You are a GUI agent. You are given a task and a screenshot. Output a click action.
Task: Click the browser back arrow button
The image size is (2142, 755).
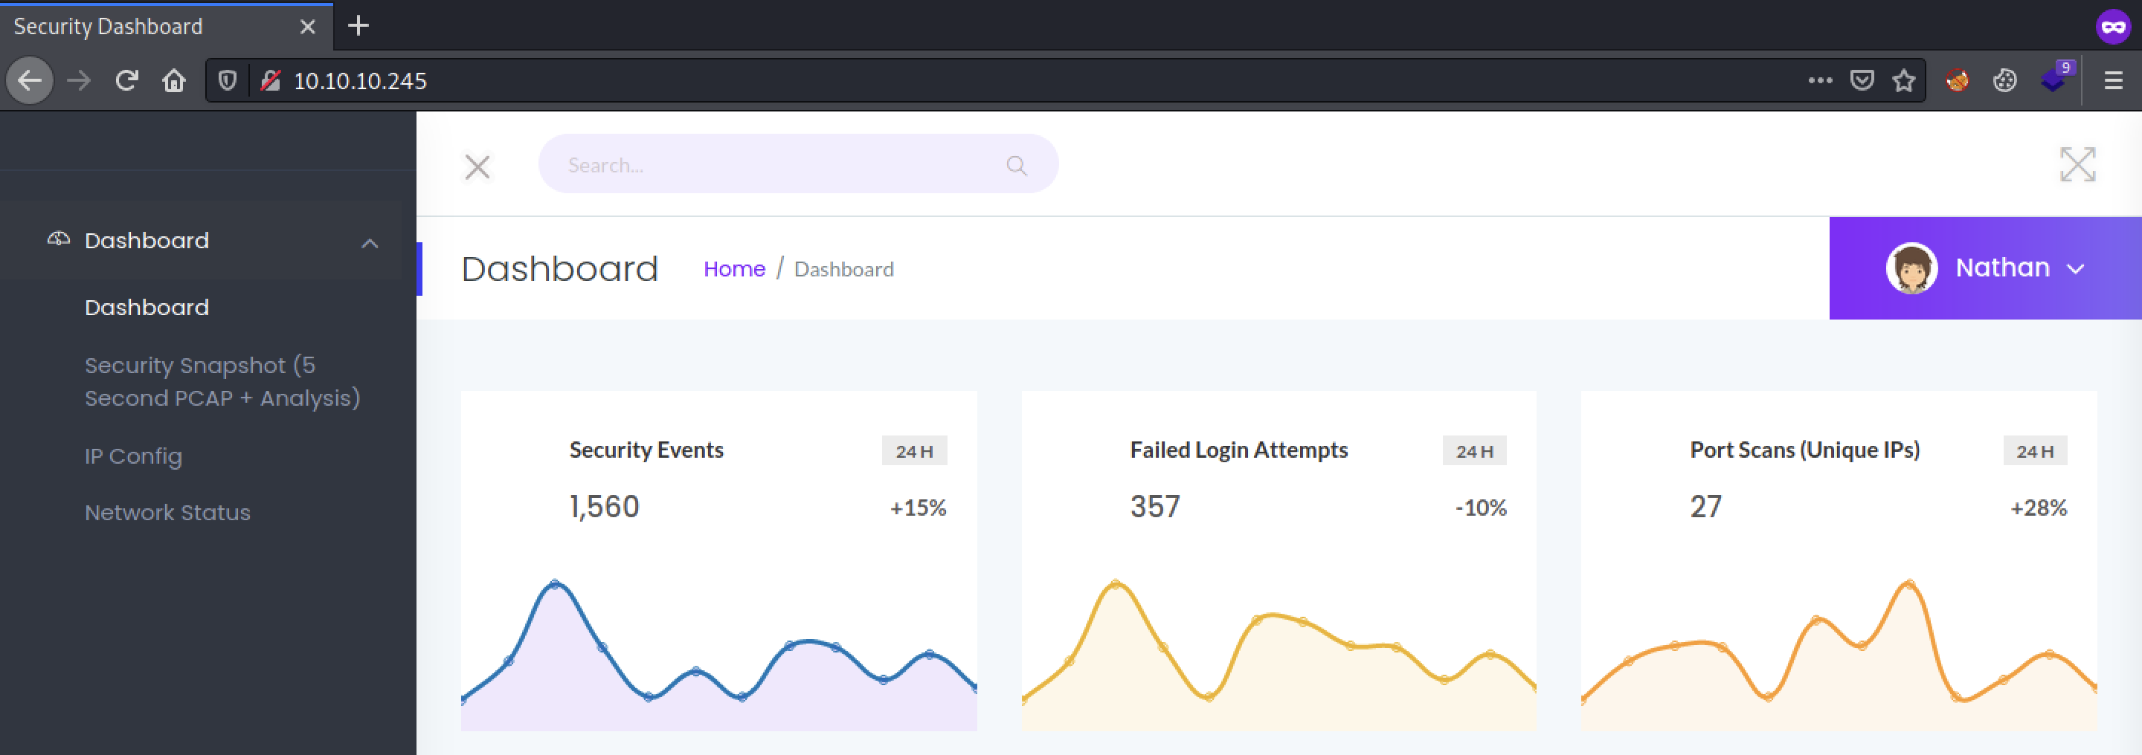point(30,80)
